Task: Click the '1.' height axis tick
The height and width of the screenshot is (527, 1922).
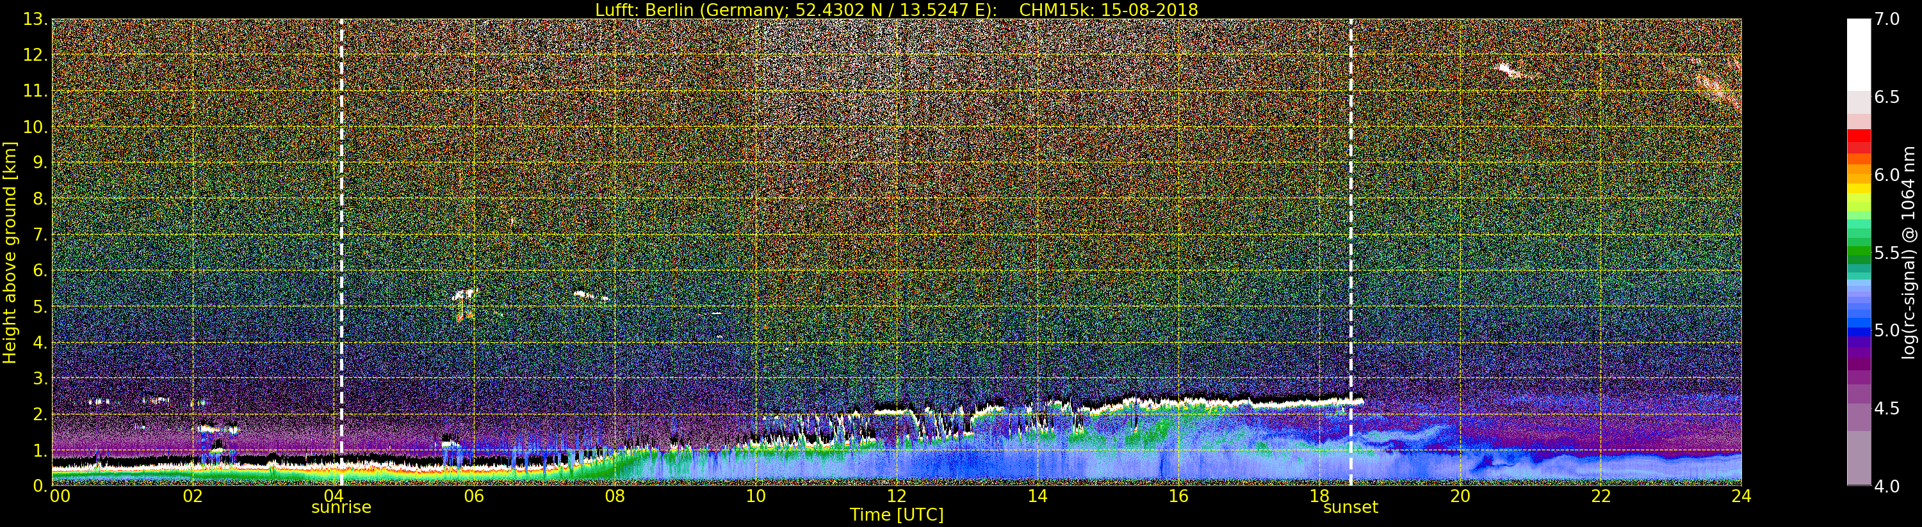Action: (x=40, y=450)
